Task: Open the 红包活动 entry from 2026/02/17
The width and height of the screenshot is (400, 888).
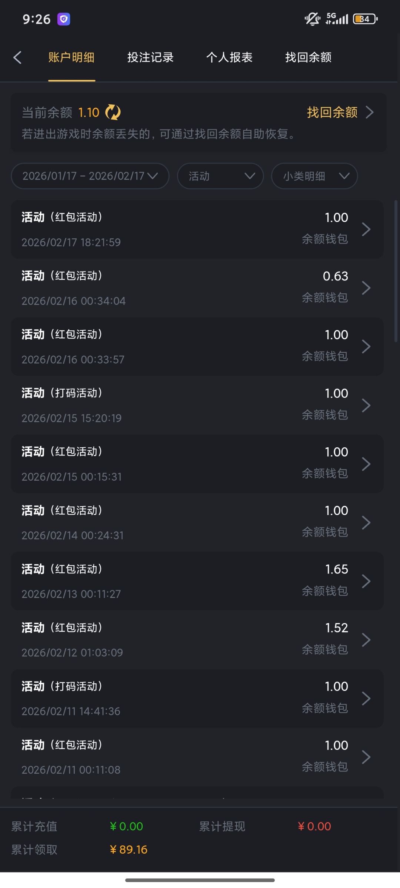Action: click(197, 229)
